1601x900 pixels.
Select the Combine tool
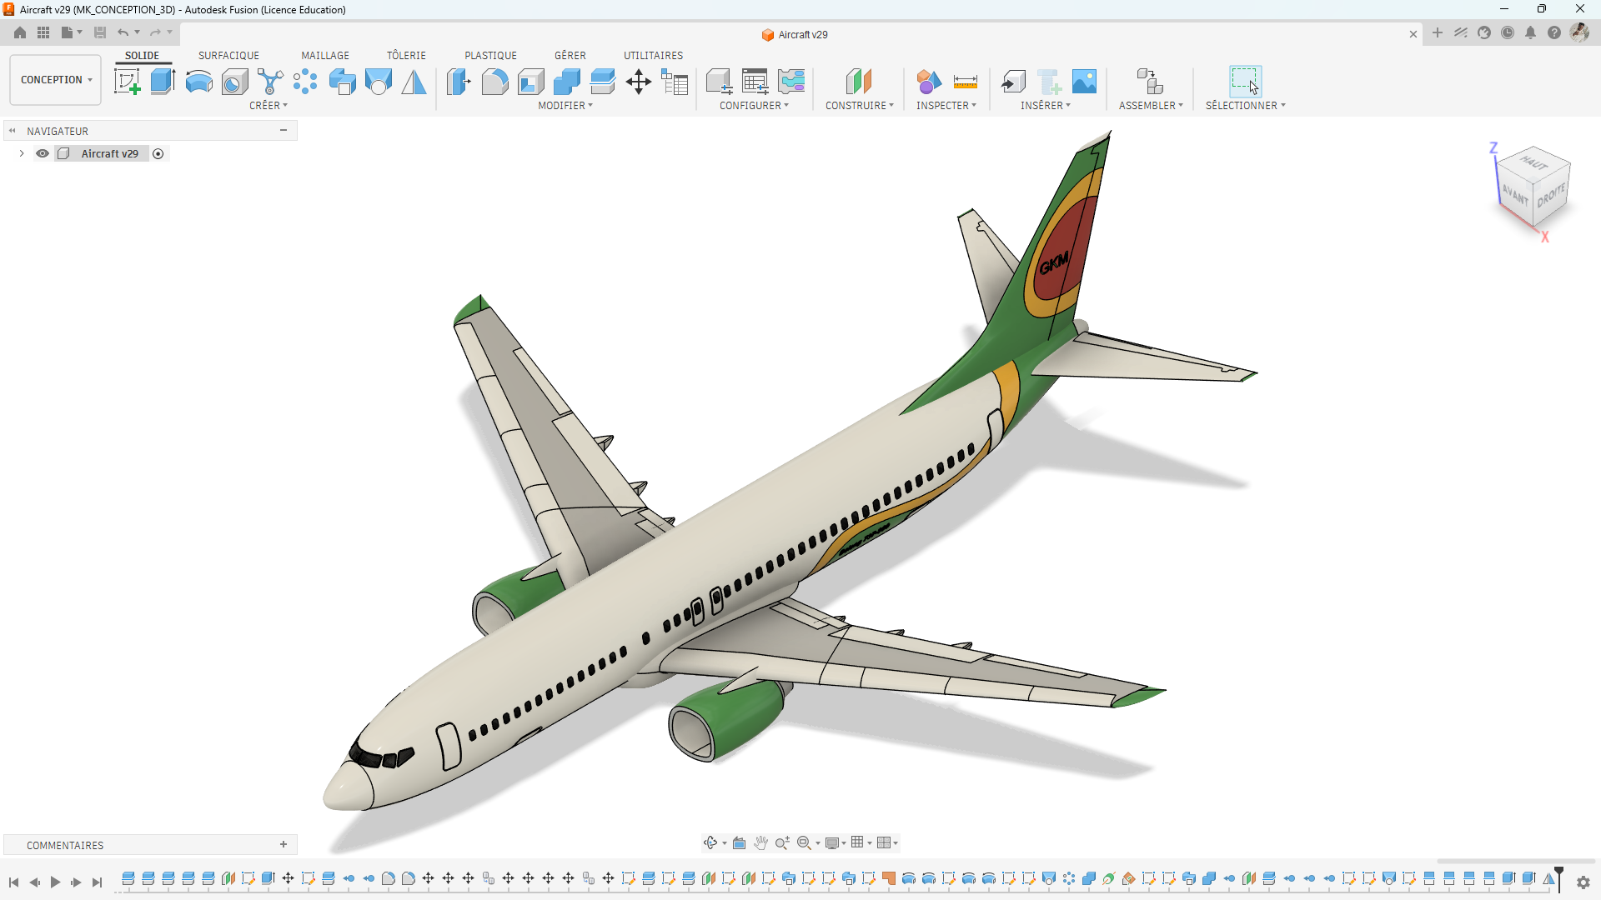pyautogui.click(x=566, y=82)
